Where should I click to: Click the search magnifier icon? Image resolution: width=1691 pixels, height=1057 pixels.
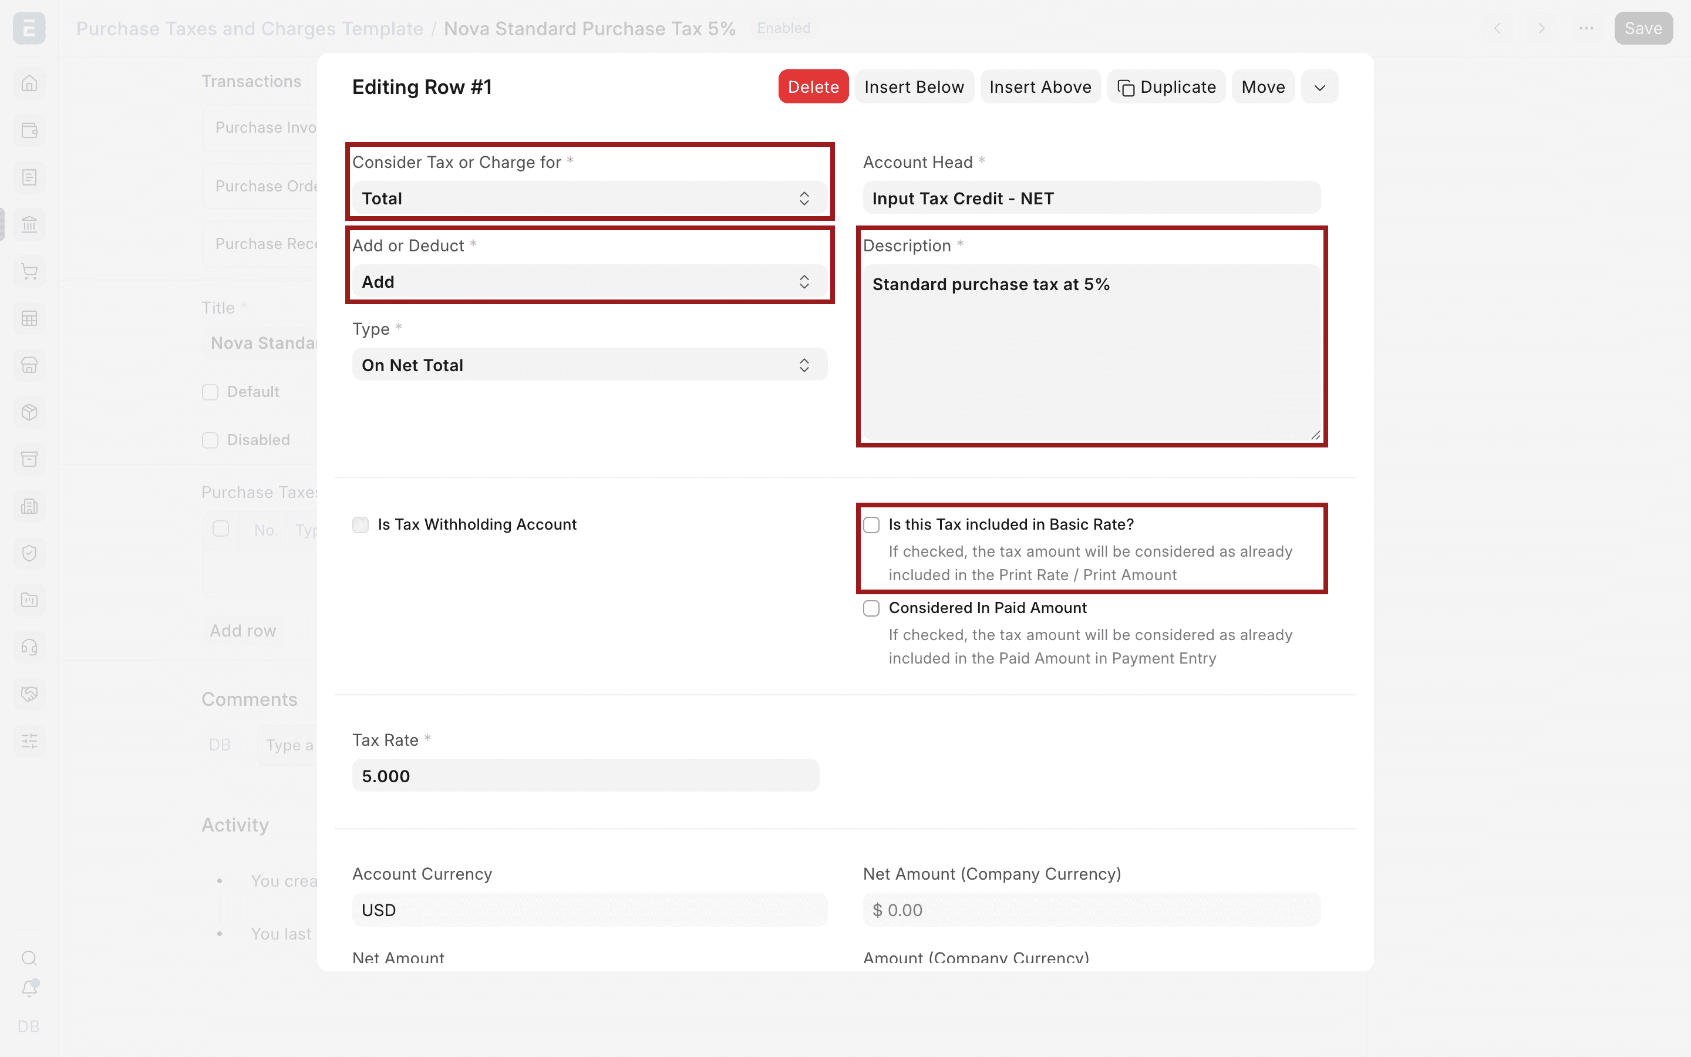pyautogui.click(x=29, y=958)
